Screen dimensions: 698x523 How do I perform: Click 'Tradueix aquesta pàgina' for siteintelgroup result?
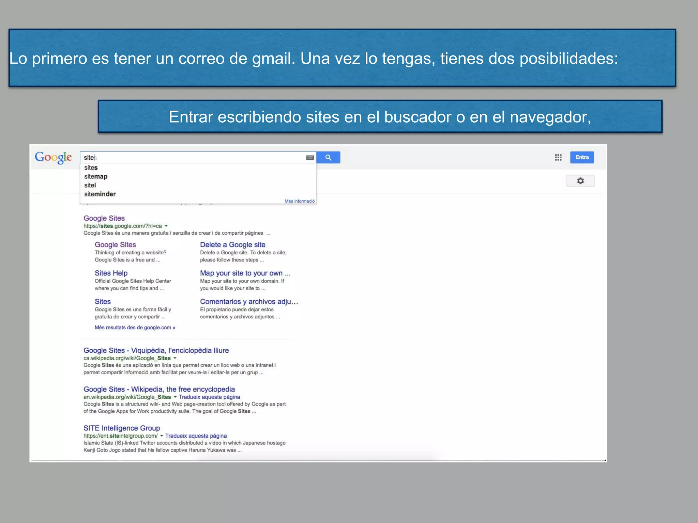pyautogui.click(x=196, y=436)
